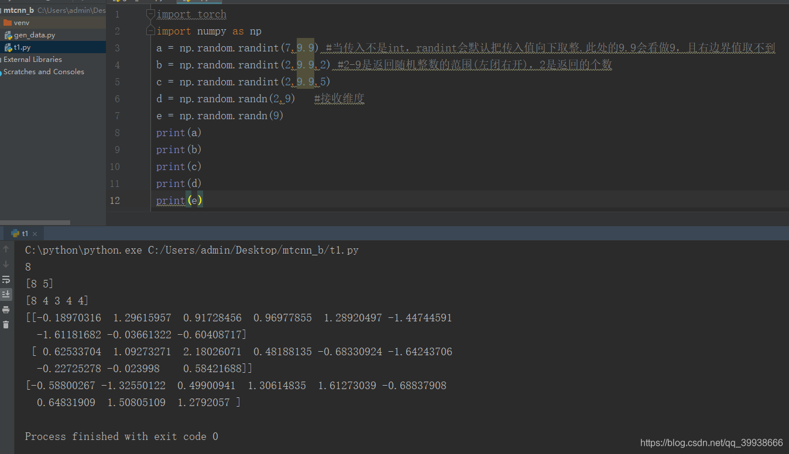The width and height of the screenshot is (789, 454).
Task: Enable Scroll to End in console toolbar
Action: click(x=6, y=294)
